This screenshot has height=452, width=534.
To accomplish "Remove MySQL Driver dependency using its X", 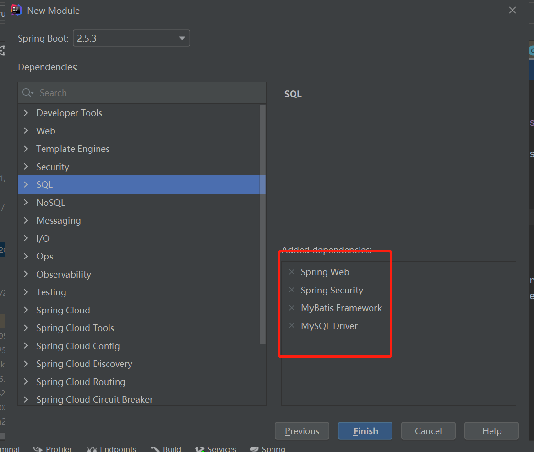I will (x=292, y=326).
